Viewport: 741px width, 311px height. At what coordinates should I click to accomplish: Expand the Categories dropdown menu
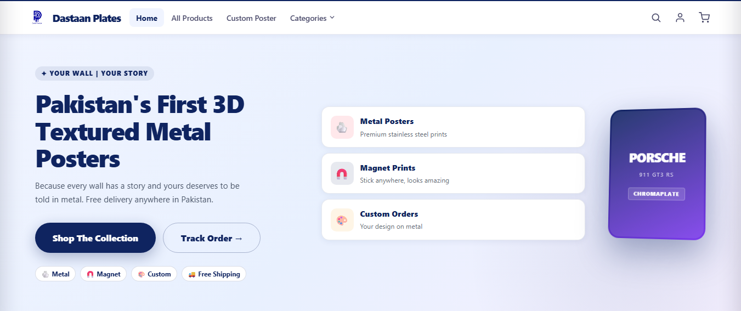[312, 18]
